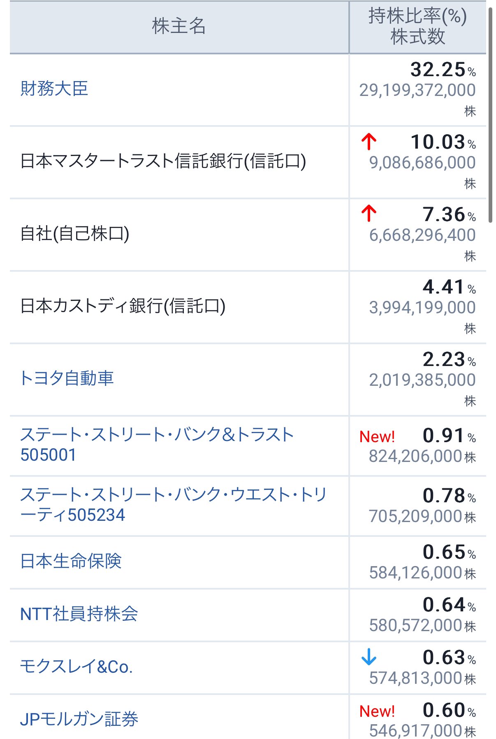
Task: Click the vertical scrollbar thumb
Action: click(490, 115)
